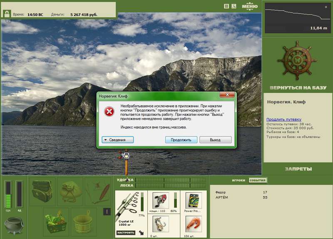Click the red error icon in dialog
The height and width of the screenshot is (239, 333).
click(x=109, y=112)
